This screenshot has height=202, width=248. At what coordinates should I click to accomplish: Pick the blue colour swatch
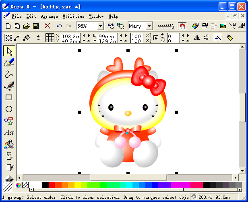tap(155, 185)
